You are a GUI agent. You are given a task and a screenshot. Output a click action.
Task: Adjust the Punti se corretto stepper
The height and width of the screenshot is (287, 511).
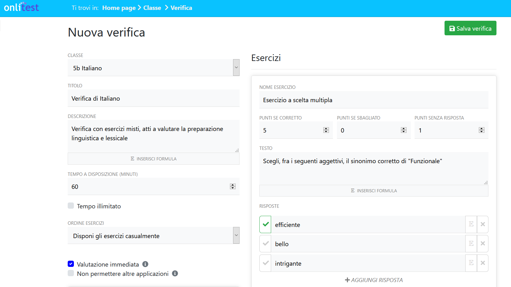pos(326,130)
